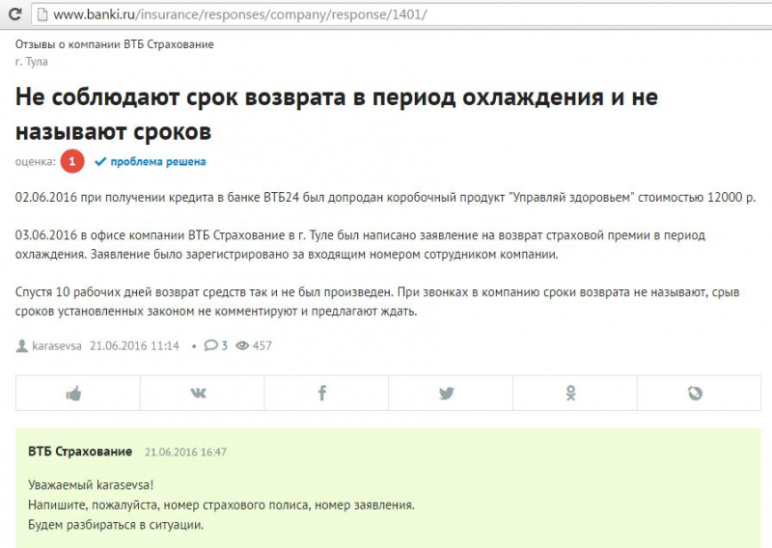Open the karasevsa user profile link

(58, 345)
